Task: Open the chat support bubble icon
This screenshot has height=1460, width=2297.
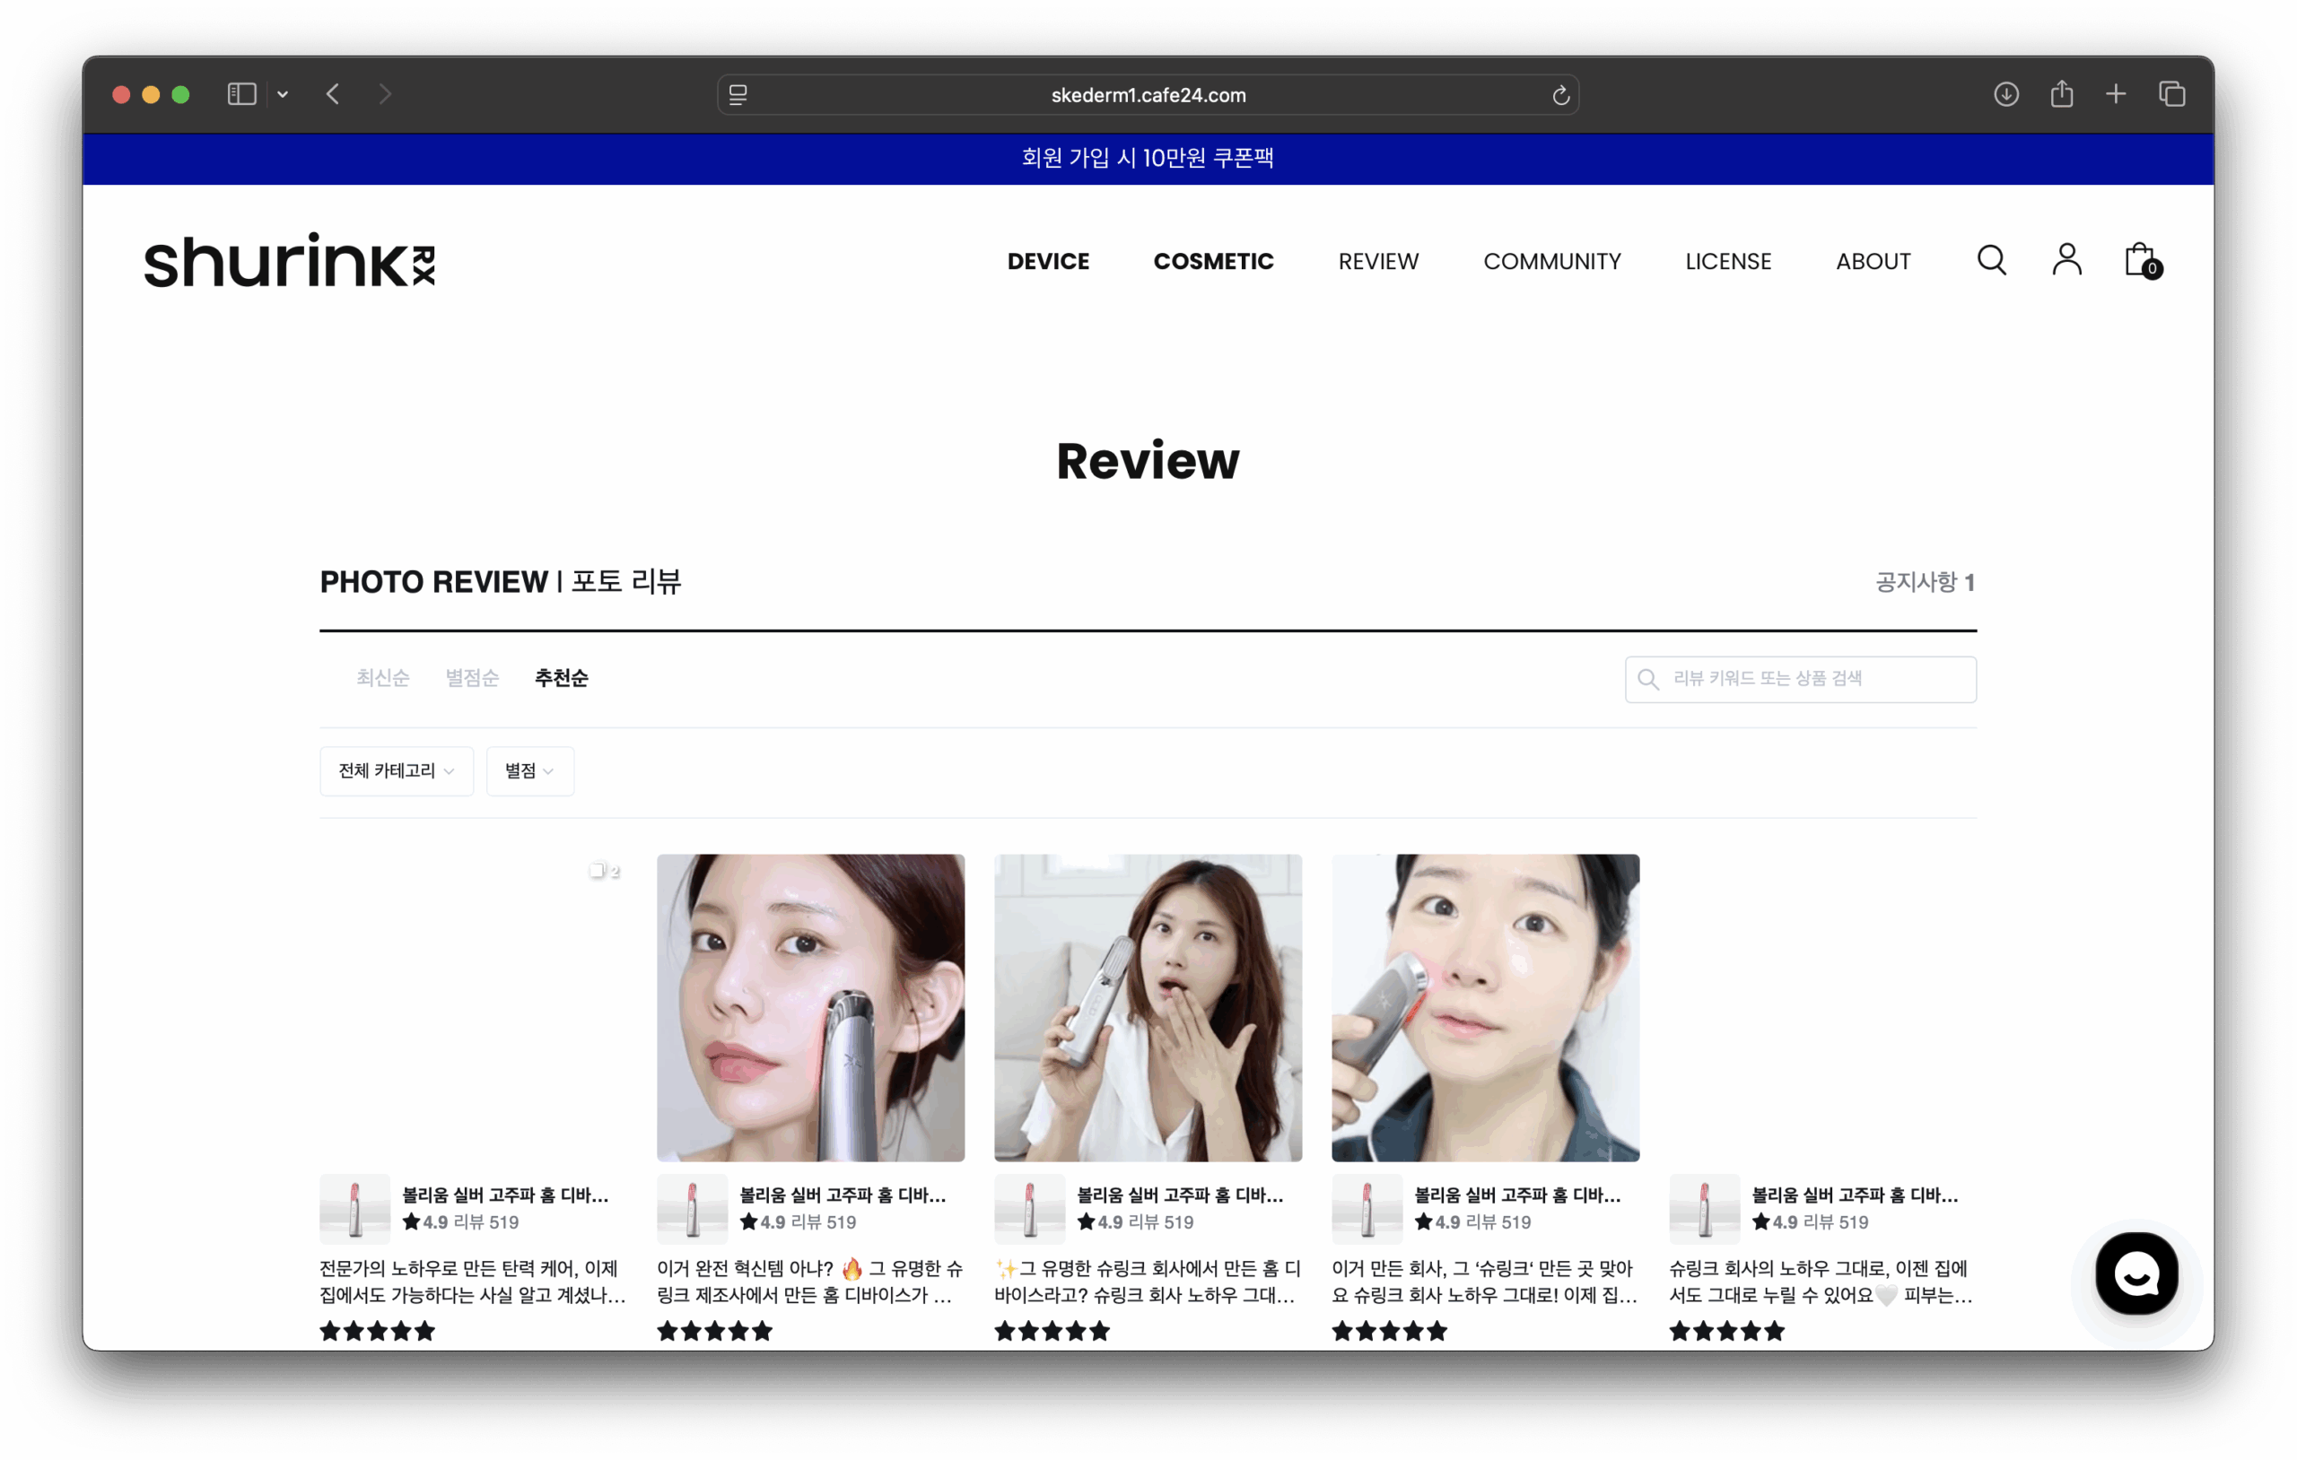Action: coord(2135,1273)
